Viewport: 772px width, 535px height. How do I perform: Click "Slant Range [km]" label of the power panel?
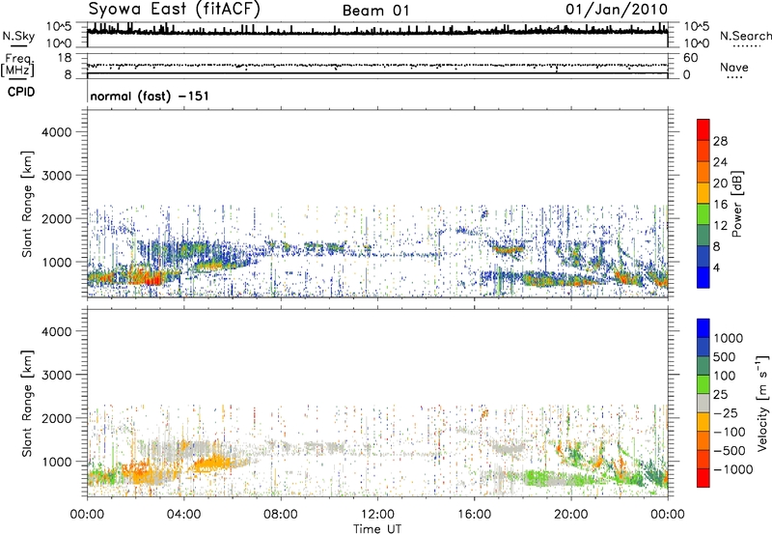pyautogui.click(x=27, y=204)
